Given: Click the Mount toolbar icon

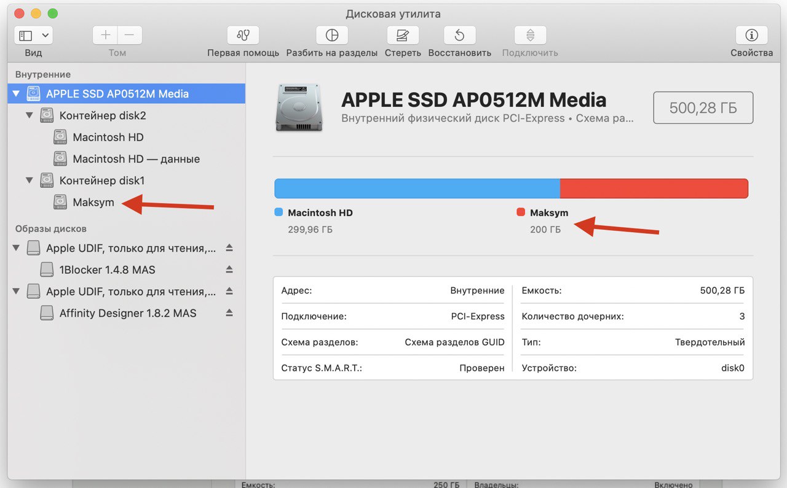Looking at the screenshot, I should click(530, 35).
